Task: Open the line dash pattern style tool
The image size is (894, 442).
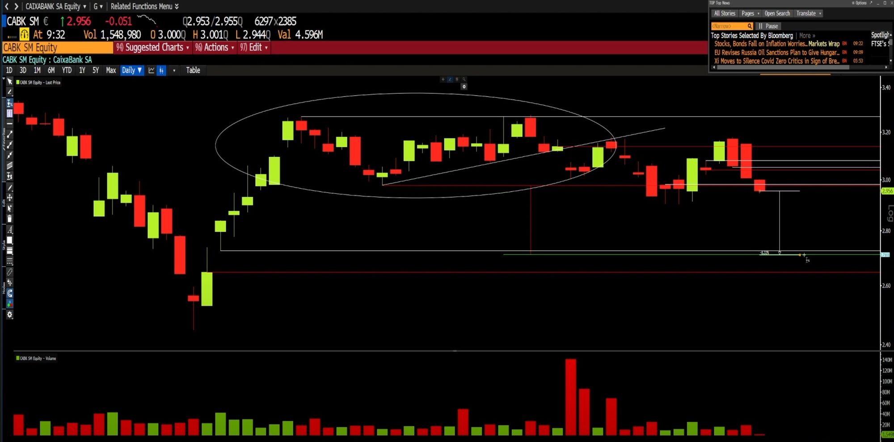Action: pyautogui.click(x=9, y=261)
